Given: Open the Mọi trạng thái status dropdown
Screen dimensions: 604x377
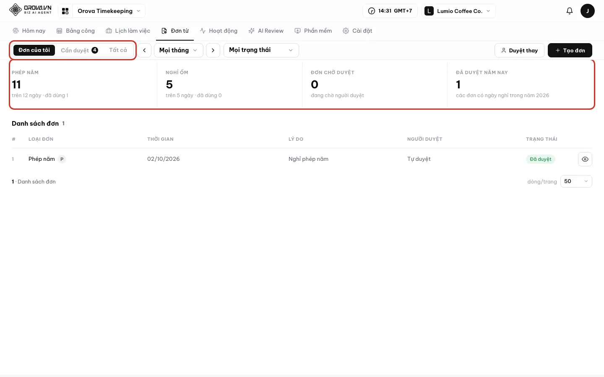Looking at the screenshot, I should tap(261, 50).
